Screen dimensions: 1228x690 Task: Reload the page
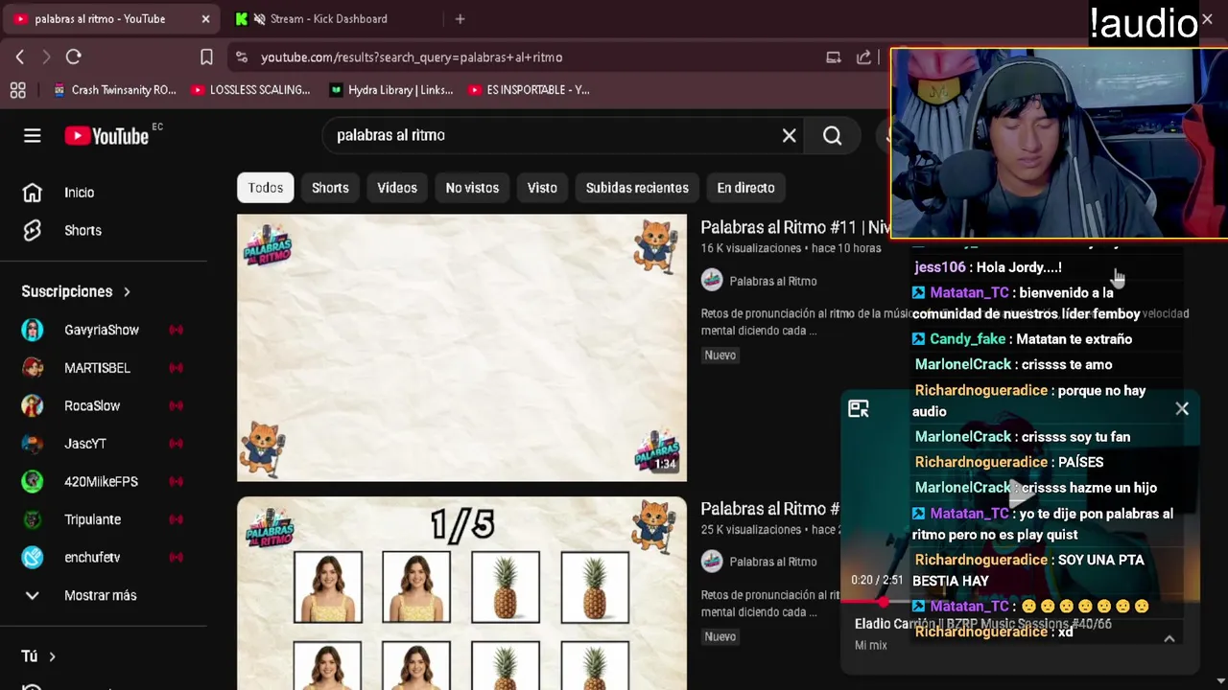point(73,57)
